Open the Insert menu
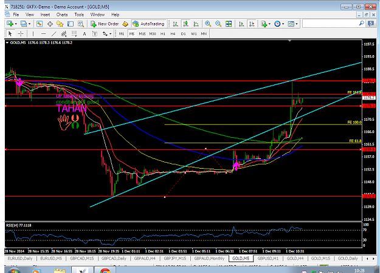 45,15
